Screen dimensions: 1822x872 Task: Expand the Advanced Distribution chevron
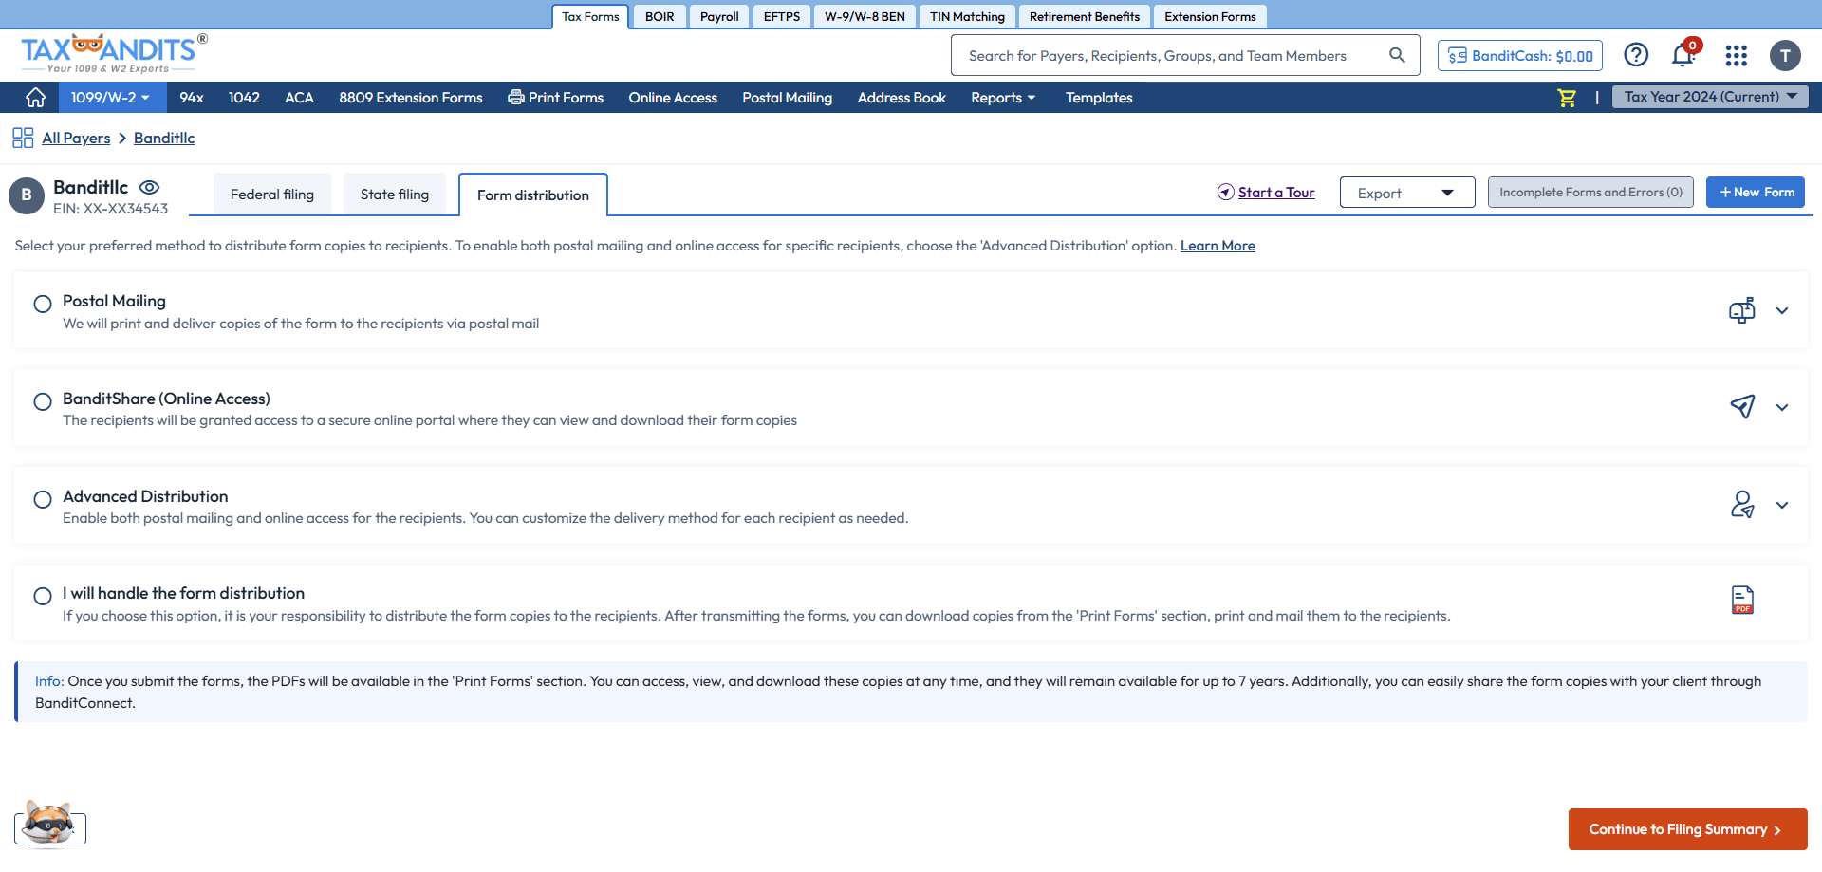tap(1782, 506)
